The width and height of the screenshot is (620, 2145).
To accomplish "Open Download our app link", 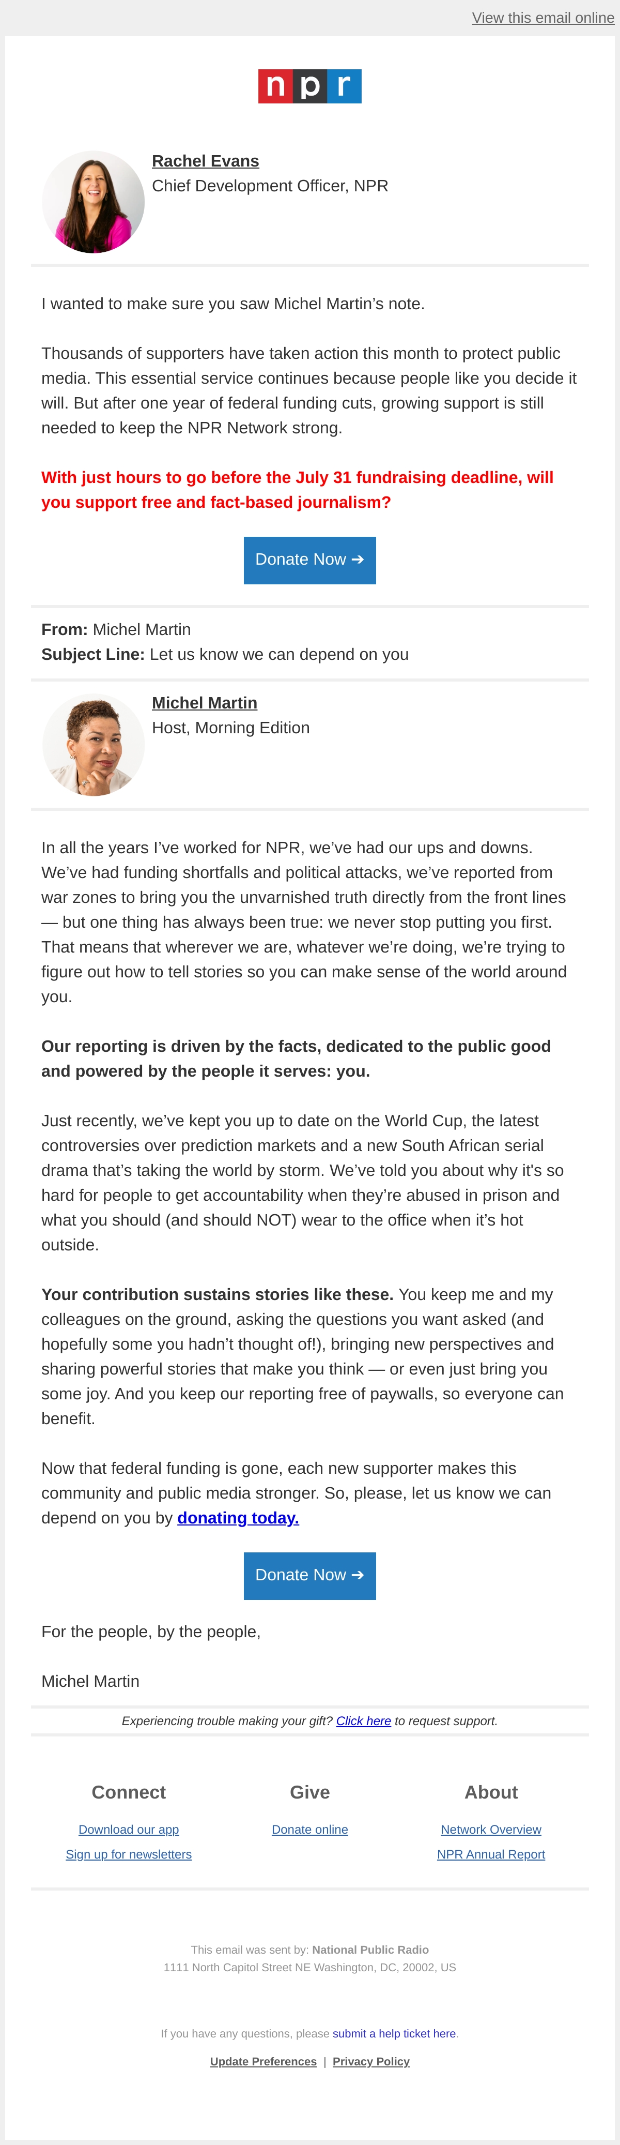I will (x=128, y=1829).
